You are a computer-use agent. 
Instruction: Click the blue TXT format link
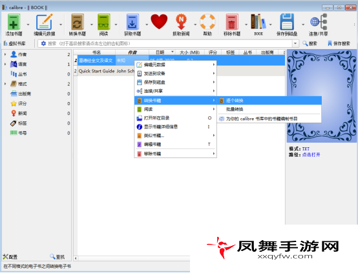(306, 148)
